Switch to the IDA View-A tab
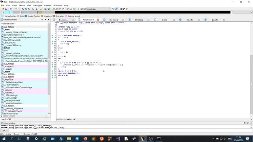The image size is (253, 142). [63, 20]
